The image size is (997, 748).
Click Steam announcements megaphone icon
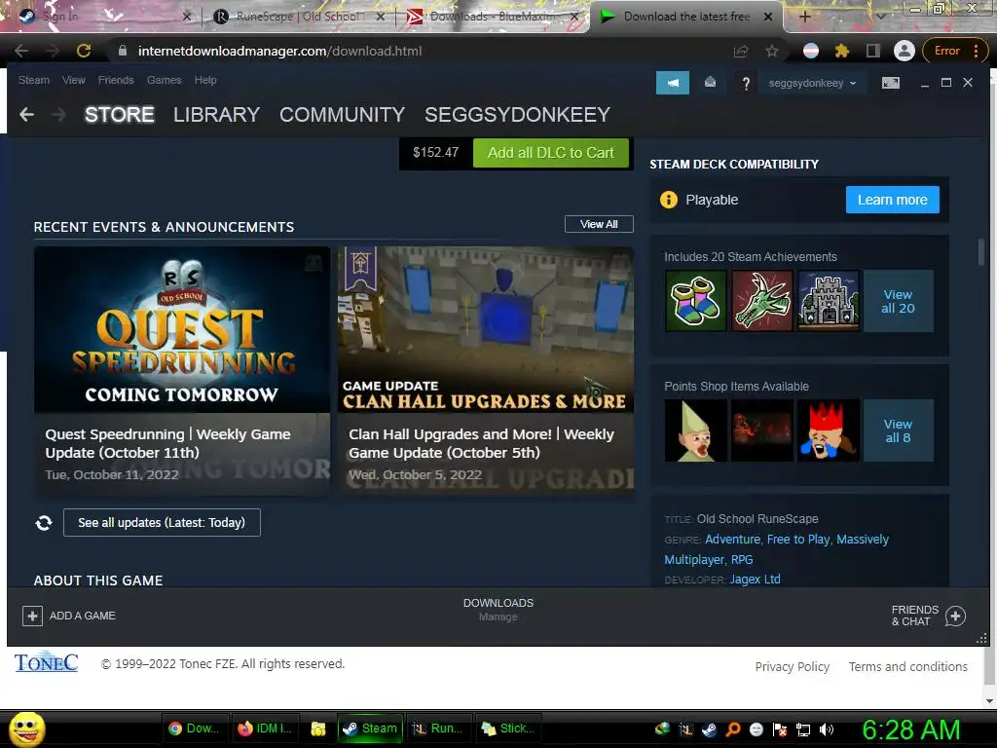pos(673,83)
